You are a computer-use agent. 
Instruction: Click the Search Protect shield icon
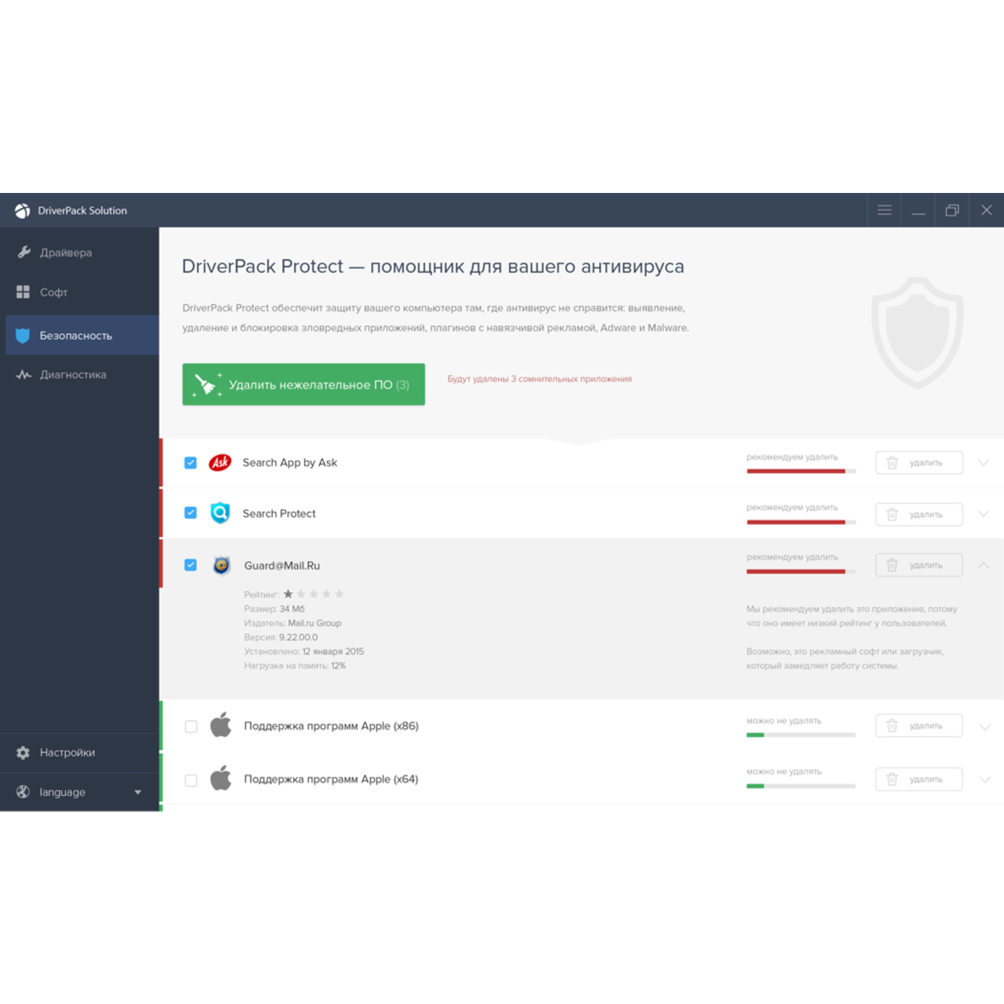point(220,513)
